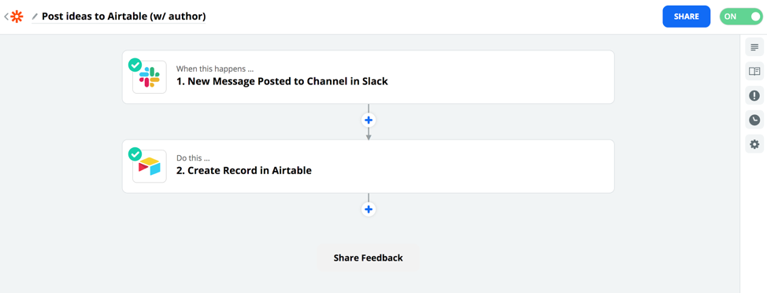This screenshot has height=293, width=767.
Task: Expand step 1 New Message Posted to Channel
Action: click(x=369, y=77)
